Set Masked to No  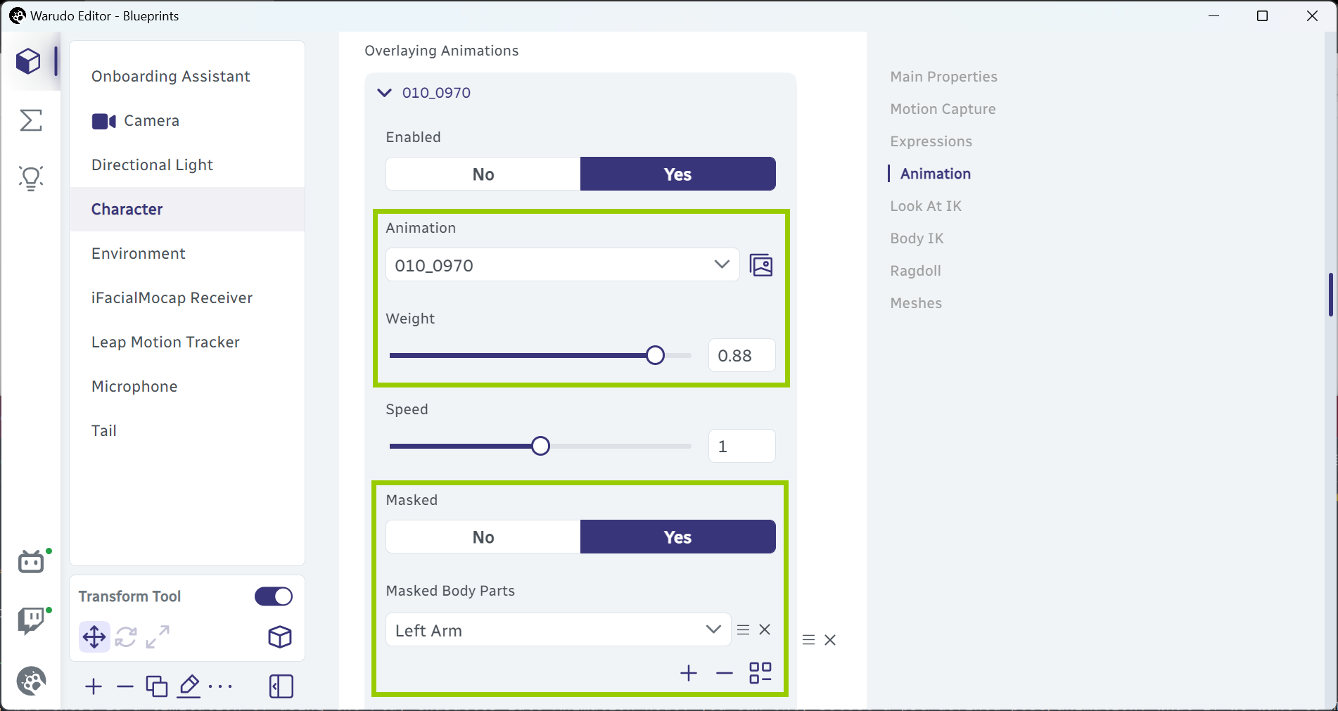pos(483,537)
